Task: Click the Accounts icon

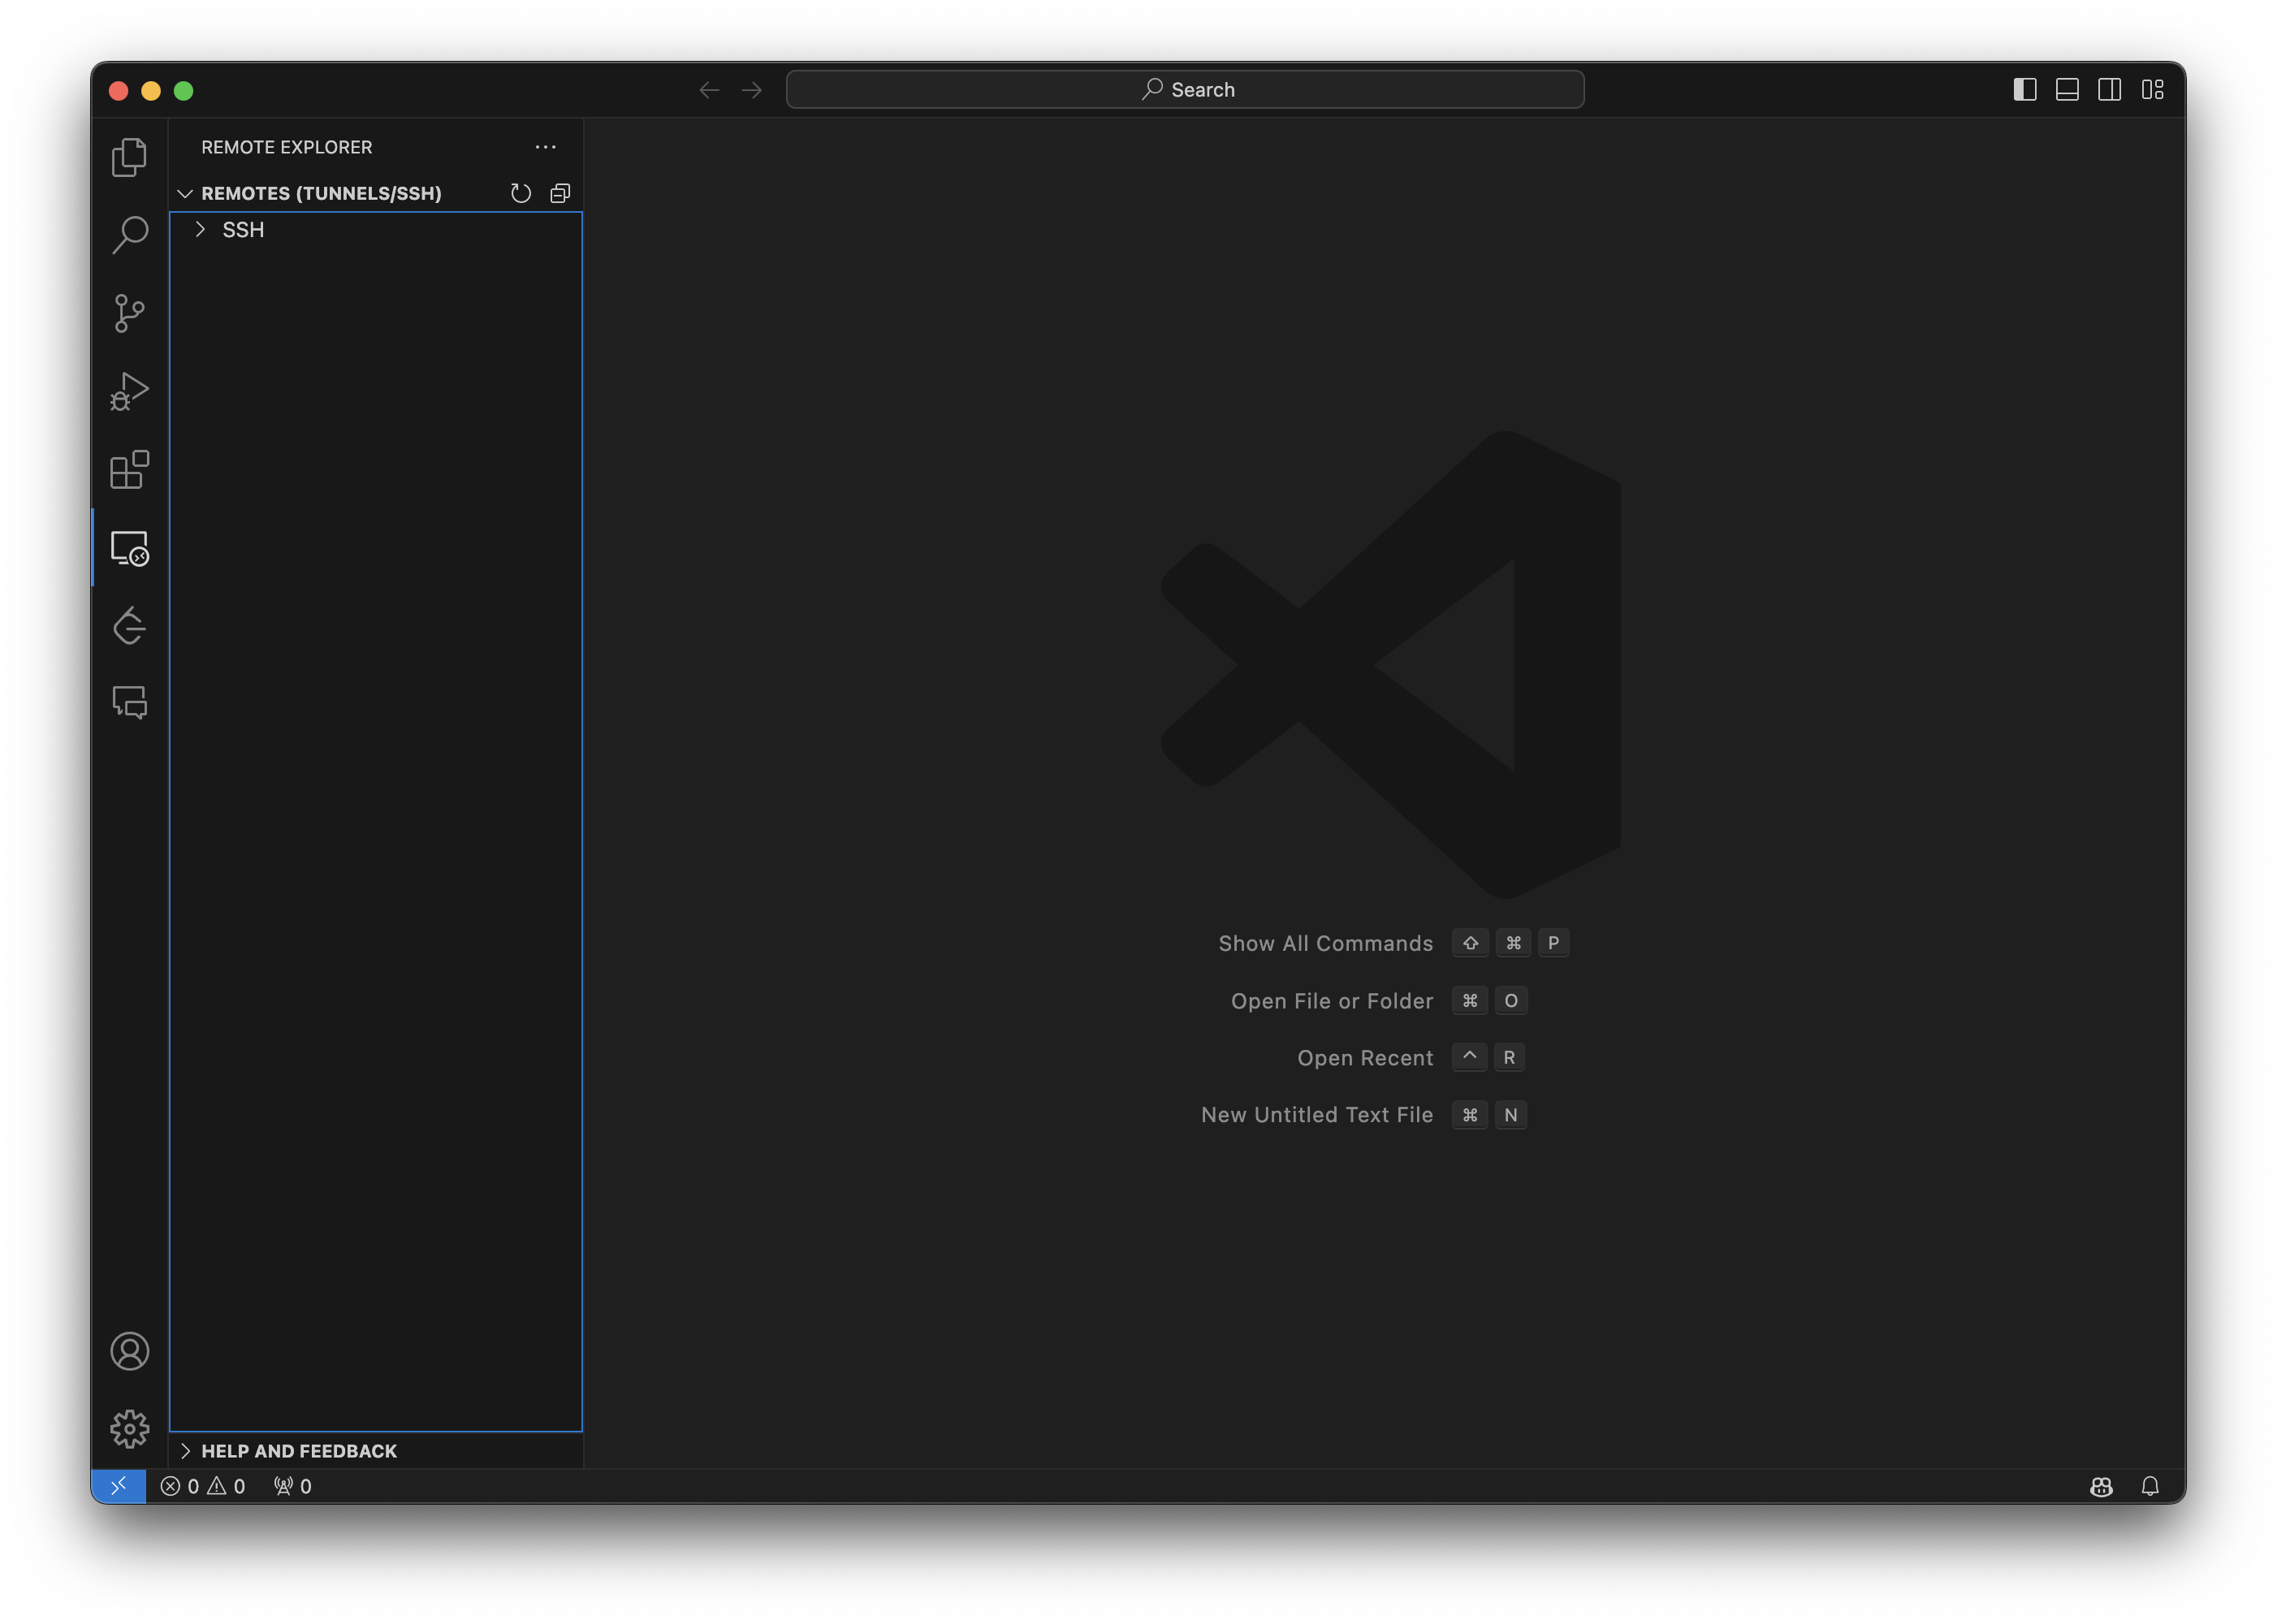Action: (129, 1351)
